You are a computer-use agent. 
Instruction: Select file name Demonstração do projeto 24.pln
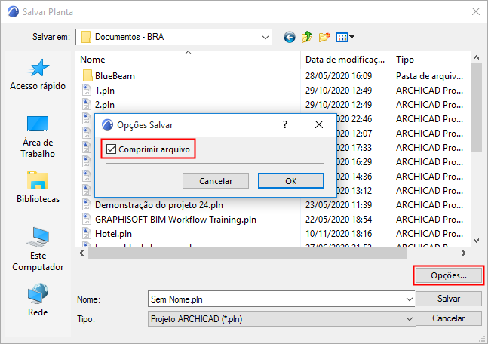(x=159, y=205)
